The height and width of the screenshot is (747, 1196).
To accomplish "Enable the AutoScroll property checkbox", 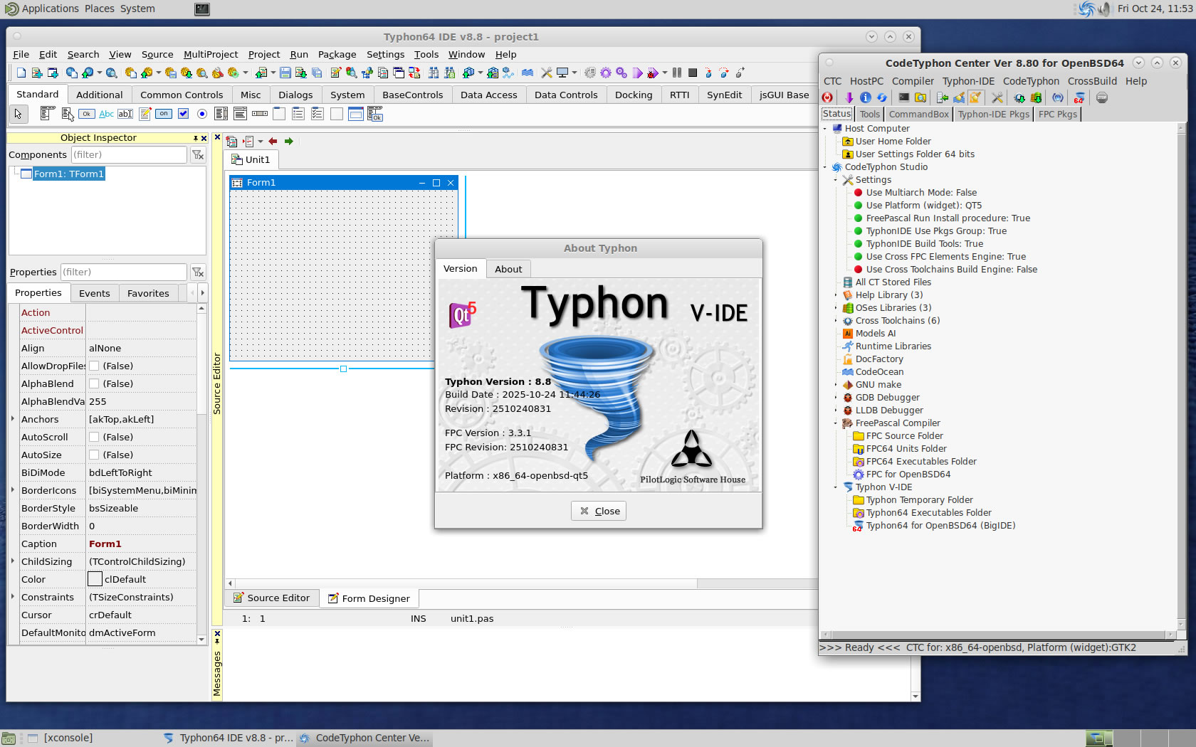I will tap(94, 437).
